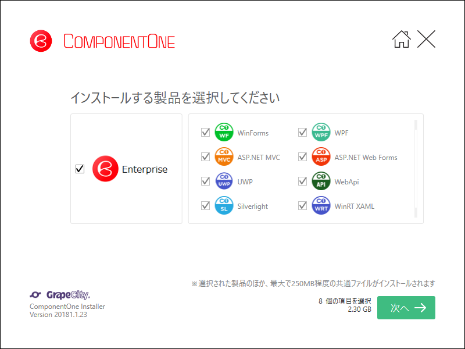Click the Enterprise label

pyautogui.click(x=145, y=169)
